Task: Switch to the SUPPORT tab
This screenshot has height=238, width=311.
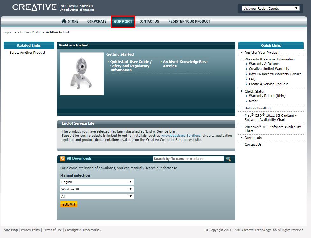Action: [x=123, y=21]
